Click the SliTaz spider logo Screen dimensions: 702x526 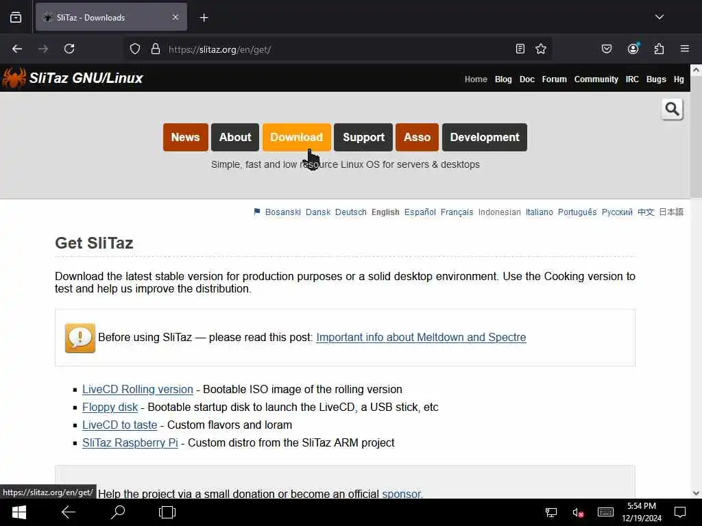click(x=14, y=78)
